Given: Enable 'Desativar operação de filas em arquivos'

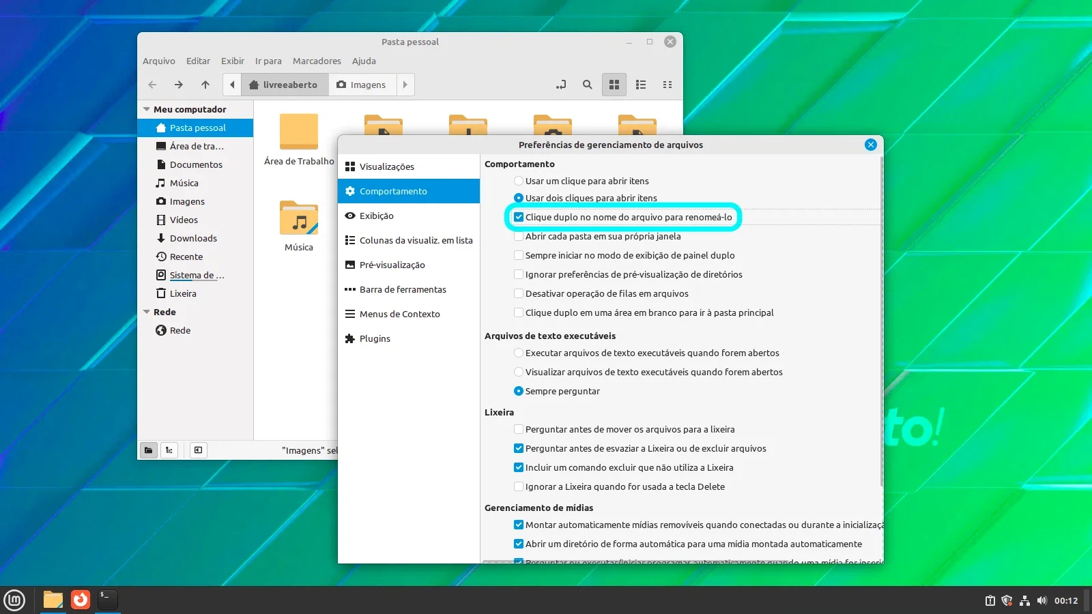Looking at the screenshot, I should (x=601, y=294).
